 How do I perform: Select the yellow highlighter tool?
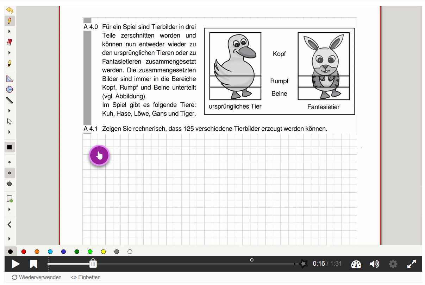point(10,64)
